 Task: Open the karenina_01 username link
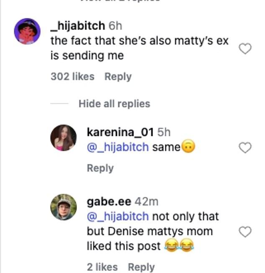pos(120,132)
